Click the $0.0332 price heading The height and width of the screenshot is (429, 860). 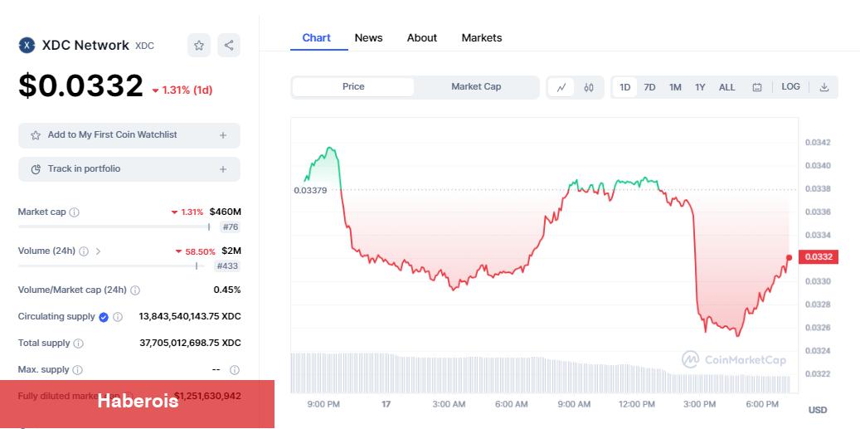click(80, 86)
